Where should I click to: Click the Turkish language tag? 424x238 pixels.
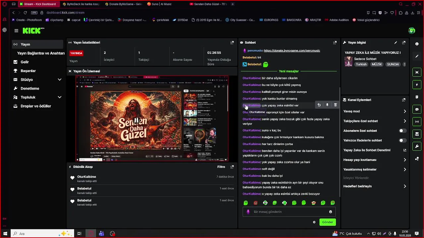(361, 64)
